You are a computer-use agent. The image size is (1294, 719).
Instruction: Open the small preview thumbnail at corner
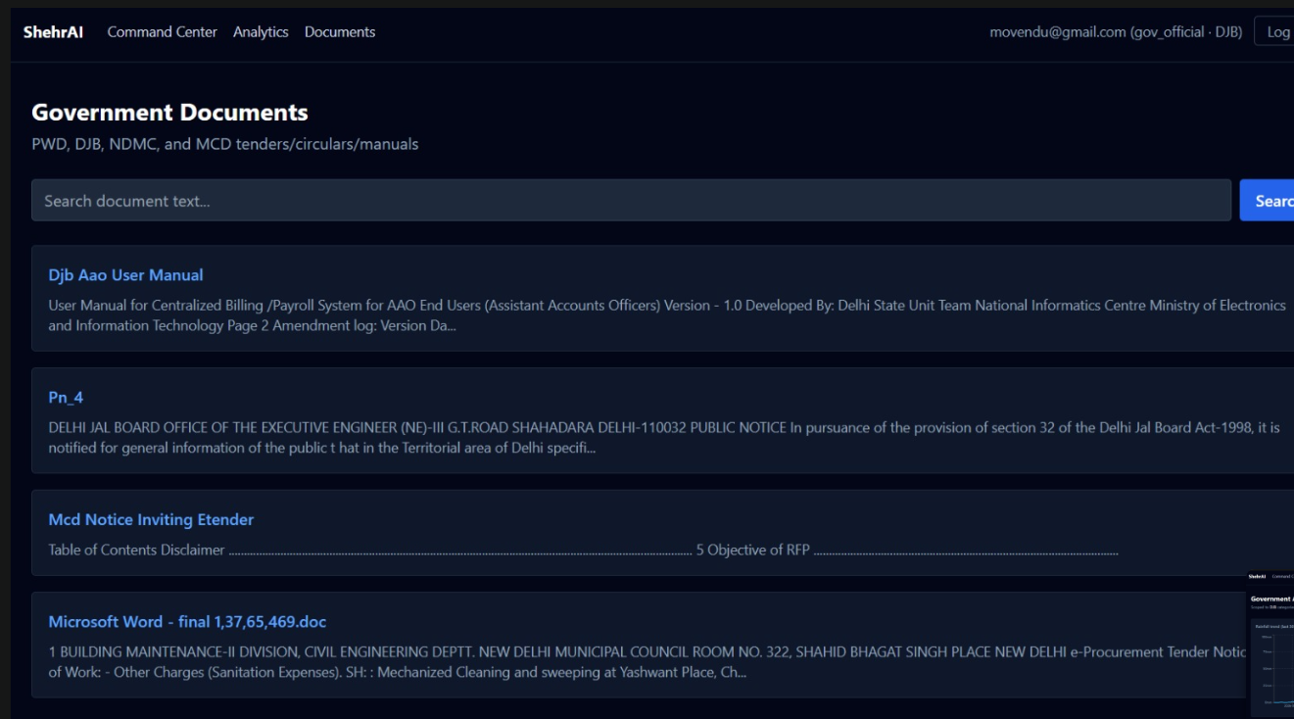pos(1270,645)
